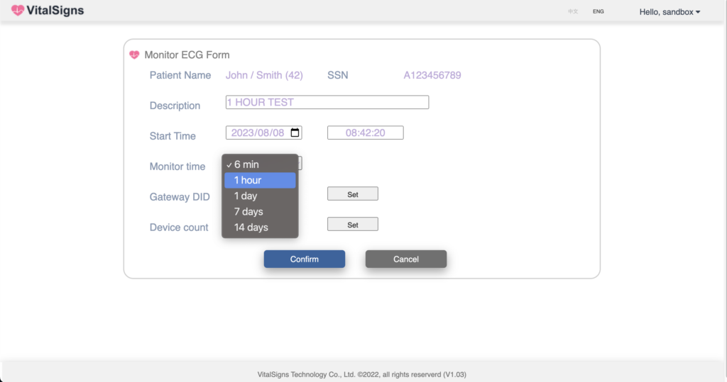Choose 7 days in the Monitor time list
This screenshot has height=382, width=727.
coord(260,212)
